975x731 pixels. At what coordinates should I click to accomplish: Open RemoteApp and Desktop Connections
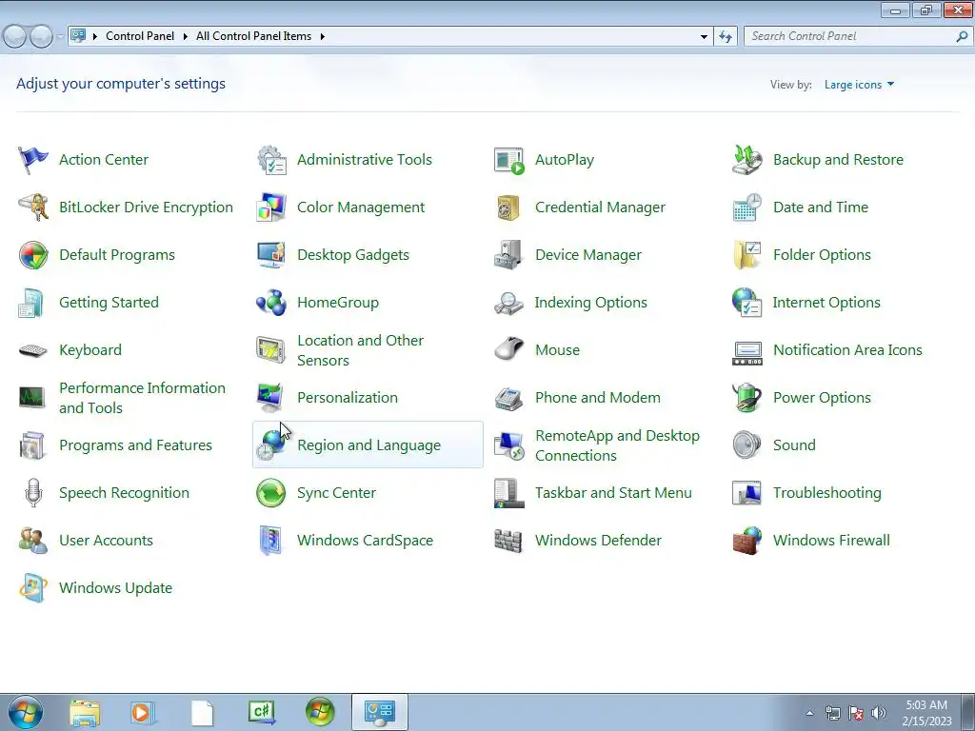617,445
